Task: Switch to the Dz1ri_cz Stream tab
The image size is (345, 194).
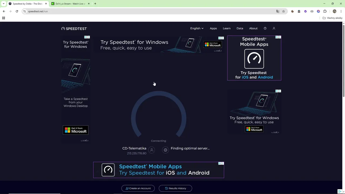Action: tap(70, 4)
